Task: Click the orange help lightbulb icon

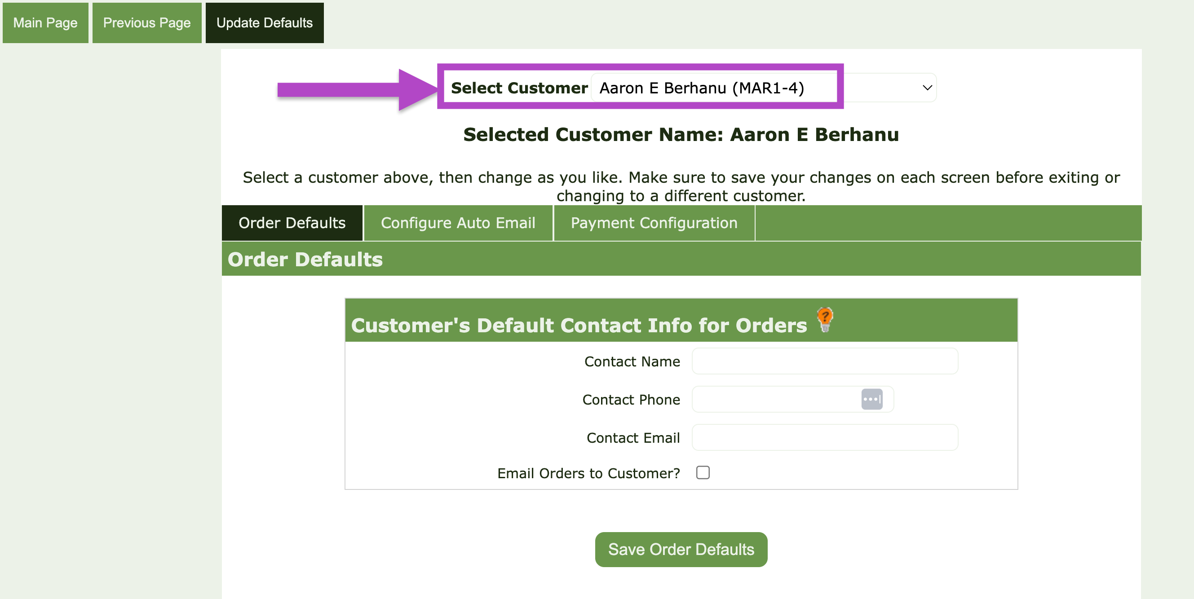Action: click(825, 320)
